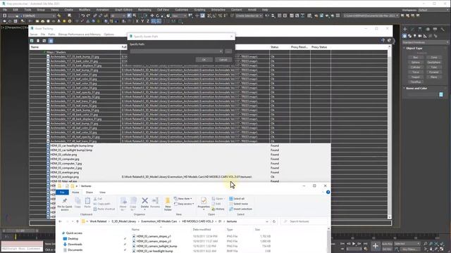Collapse the Name and Color rollout

[x=416, y=89]
